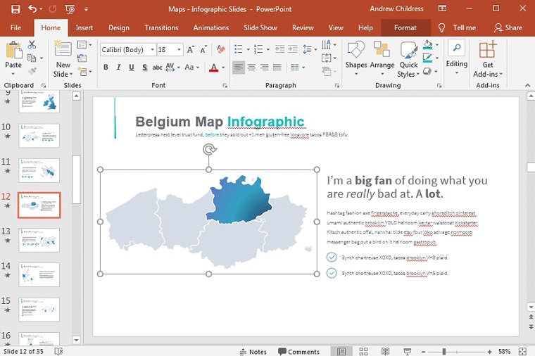Toggle Bold formatting

click(106, 68)
